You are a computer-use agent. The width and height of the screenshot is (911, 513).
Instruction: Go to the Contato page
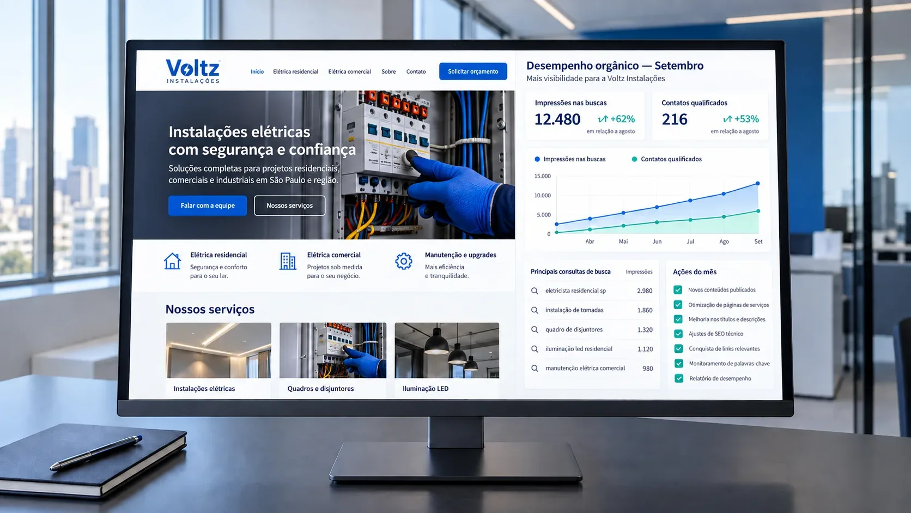416,71
